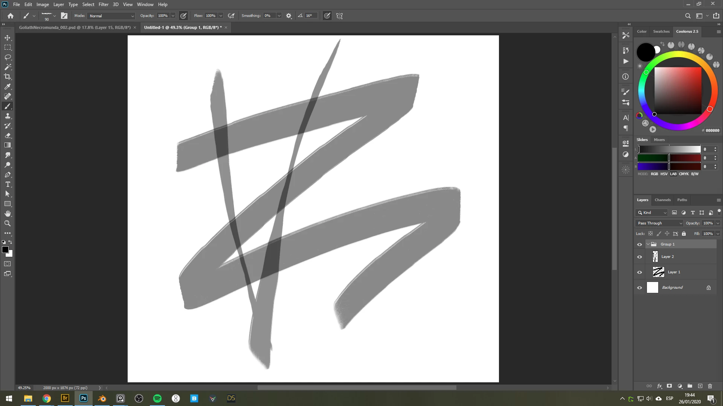Open the brush Mode dropdown
Viewport: 723px width, 406px height.
coord(112,16)
